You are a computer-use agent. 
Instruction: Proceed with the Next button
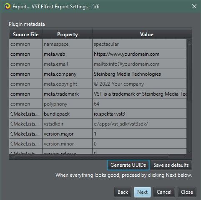[142, 192]
